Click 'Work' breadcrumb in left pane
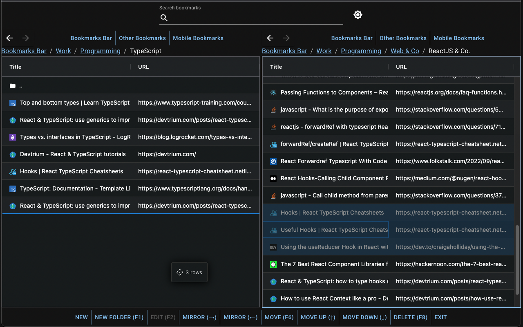This screenshot has height=327, width=523. 63,51
